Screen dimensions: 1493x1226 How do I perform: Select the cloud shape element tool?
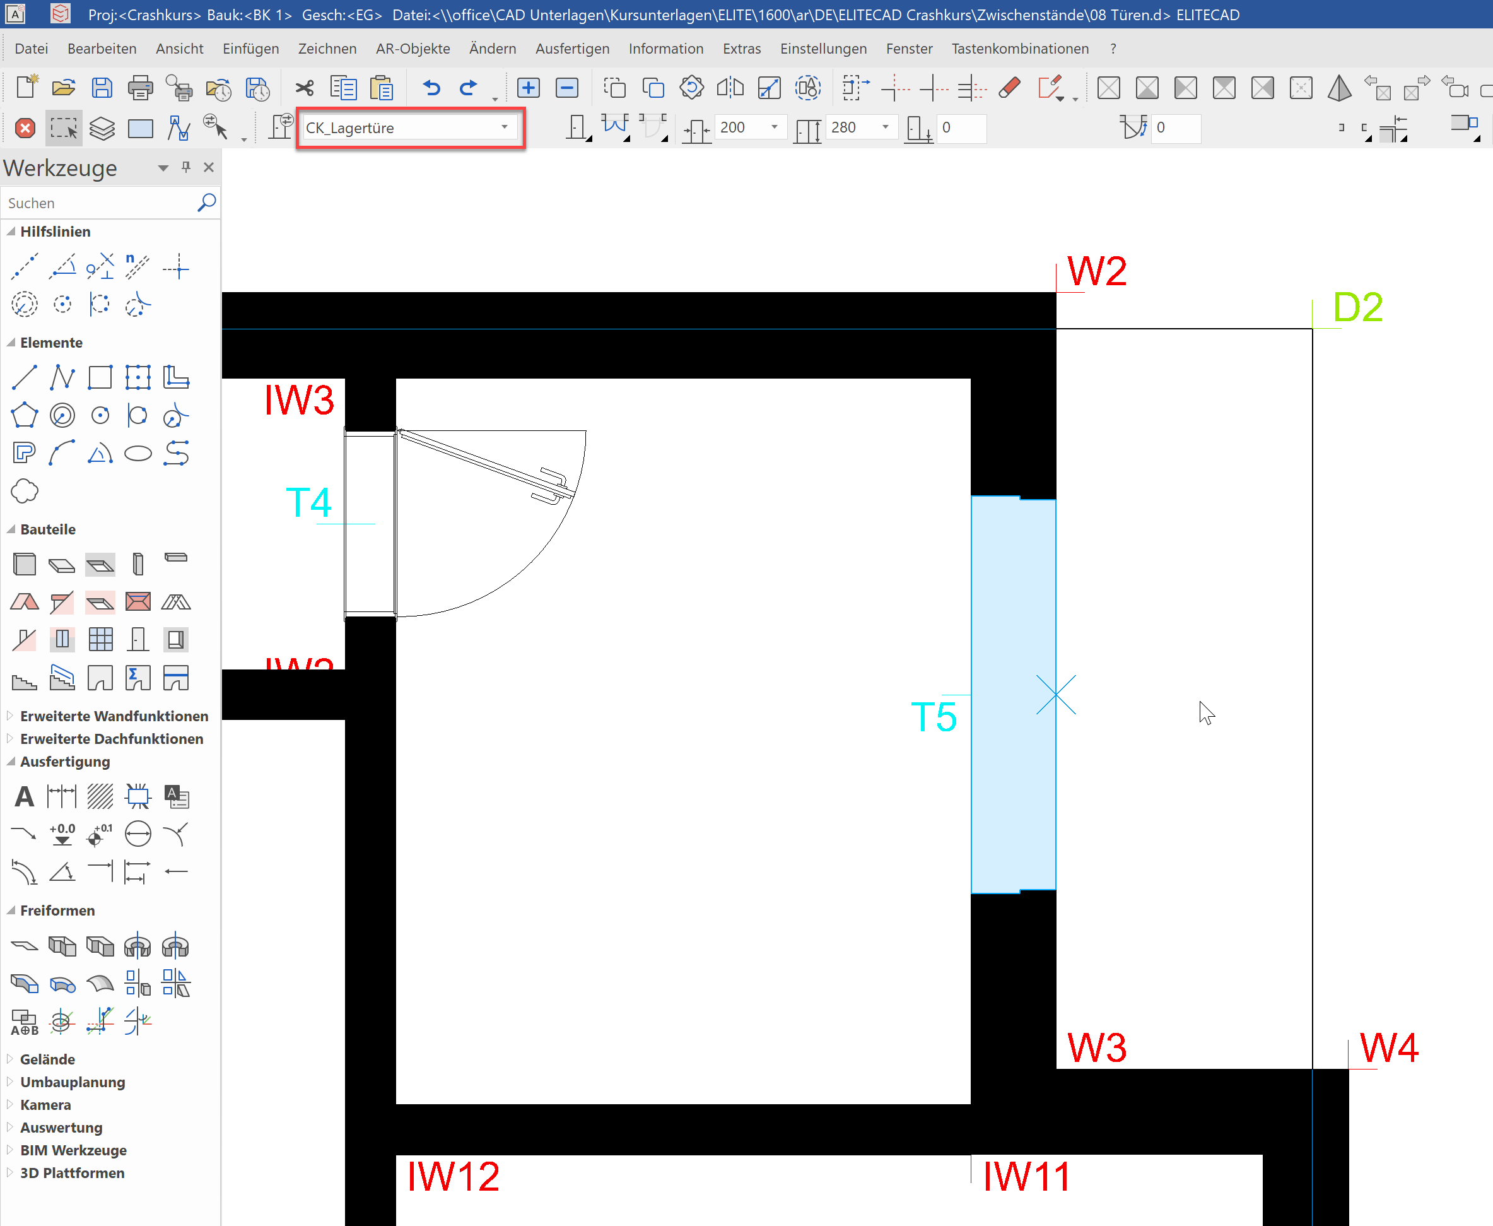coord(25,491)
